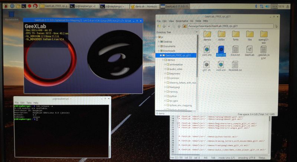
Task: Select the _geexlab_log.txt file
Action: point(264,52)
